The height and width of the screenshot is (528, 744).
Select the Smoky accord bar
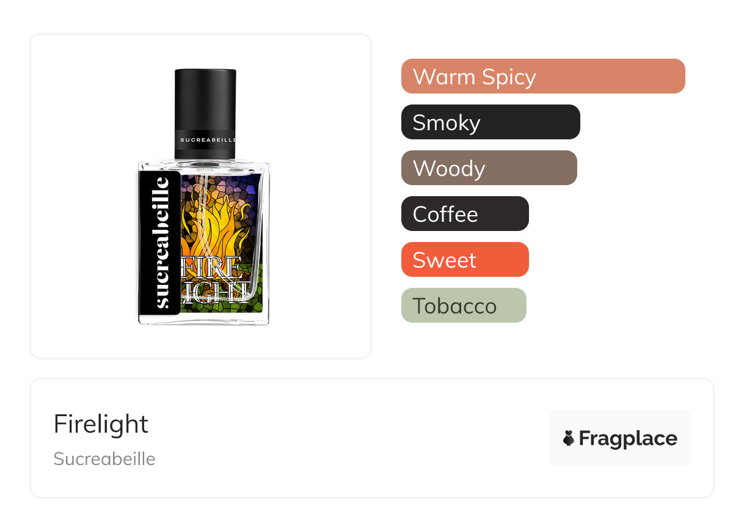[491, 122]
